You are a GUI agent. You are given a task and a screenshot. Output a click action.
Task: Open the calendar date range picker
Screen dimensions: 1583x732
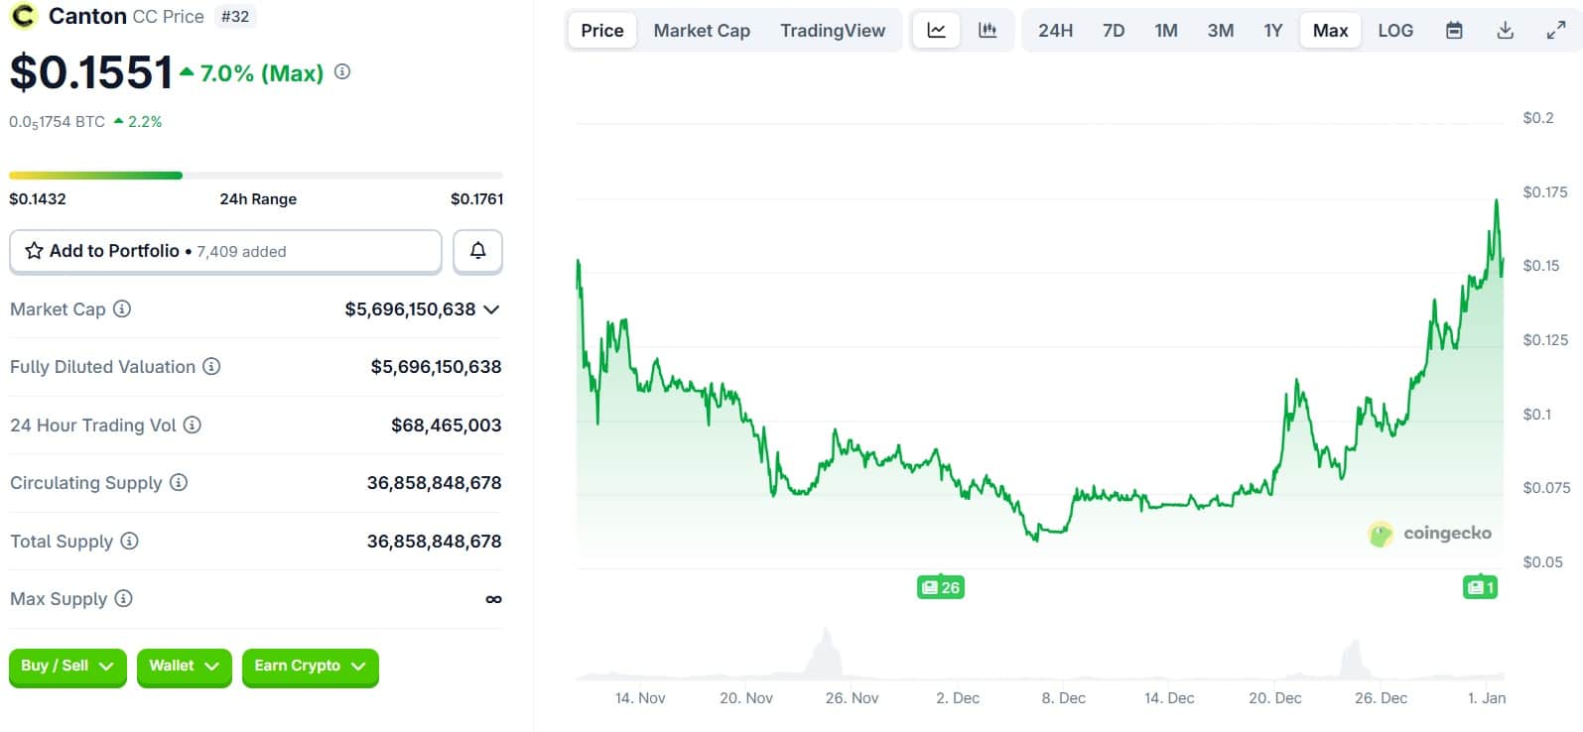pos(1454,31)
